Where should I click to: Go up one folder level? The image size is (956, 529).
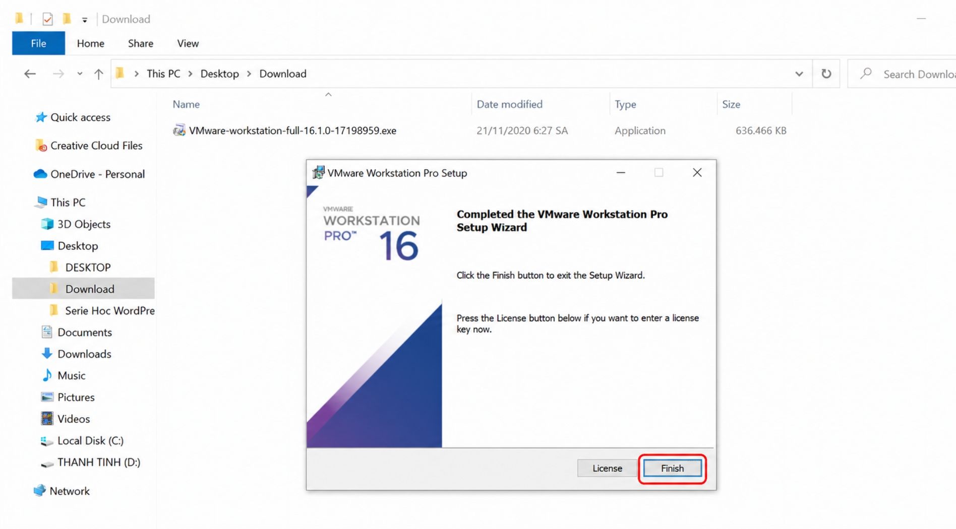pyautogui.click(x=98, y=74)
